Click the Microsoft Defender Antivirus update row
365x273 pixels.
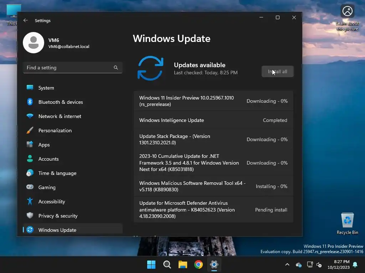pos(213,210)
